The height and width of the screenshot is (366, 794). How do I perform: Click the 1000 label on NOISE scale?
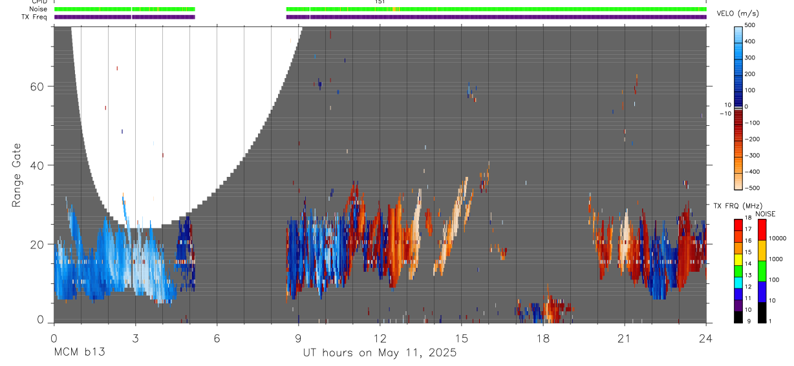pyautogui.click(x=777, y=259)
